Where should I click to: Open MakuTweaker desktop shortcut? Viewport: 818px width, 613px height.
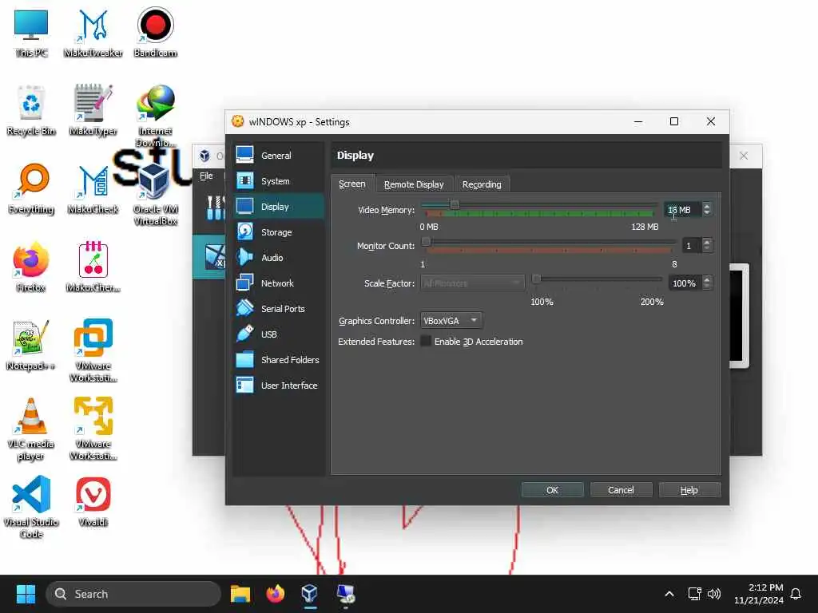pos(93,32)
